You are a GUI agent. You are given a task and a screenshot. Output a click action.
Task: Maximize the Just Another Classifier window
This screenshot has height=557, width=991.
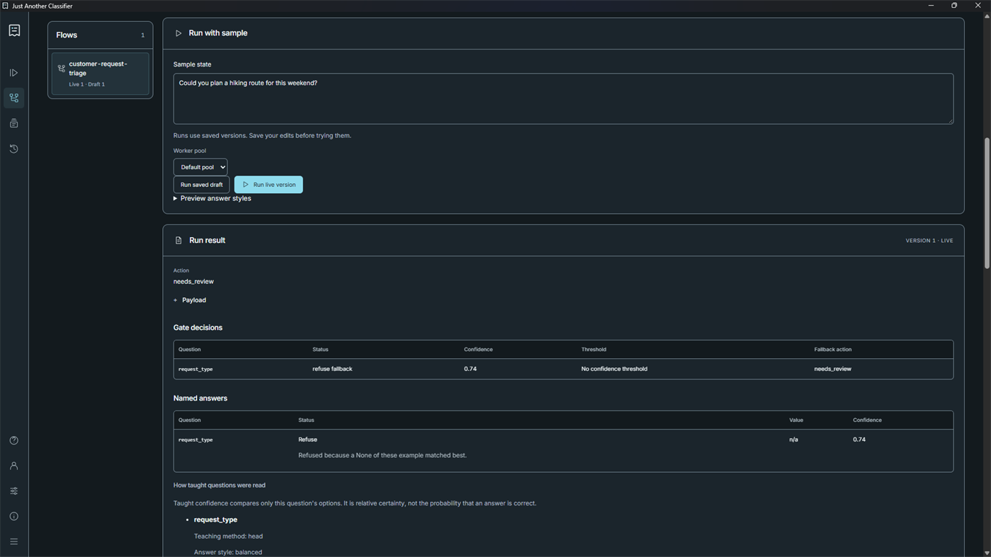[954, 6]
